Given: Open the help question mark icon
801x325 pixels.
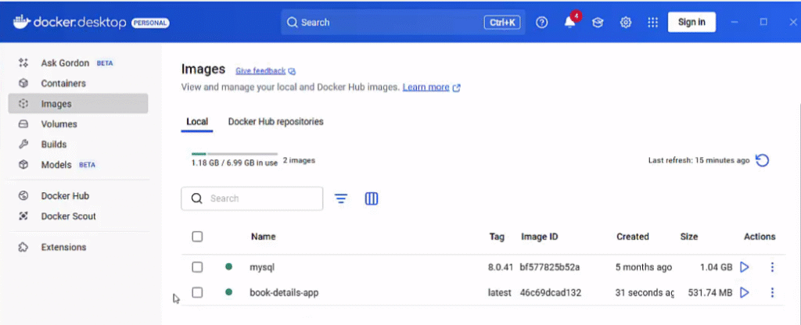Looking at the screenshot, I should pos(542,23).
